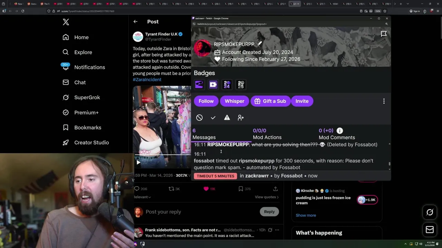442x248 pixels.
Task: Expand the Relevant sort dropdown
Action: (142, 197)
